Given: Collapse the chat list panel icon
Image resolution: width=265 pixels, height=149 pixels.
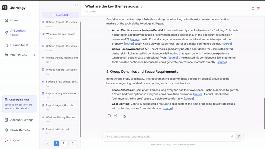Looking at the screenshot, I should [76, 5].
